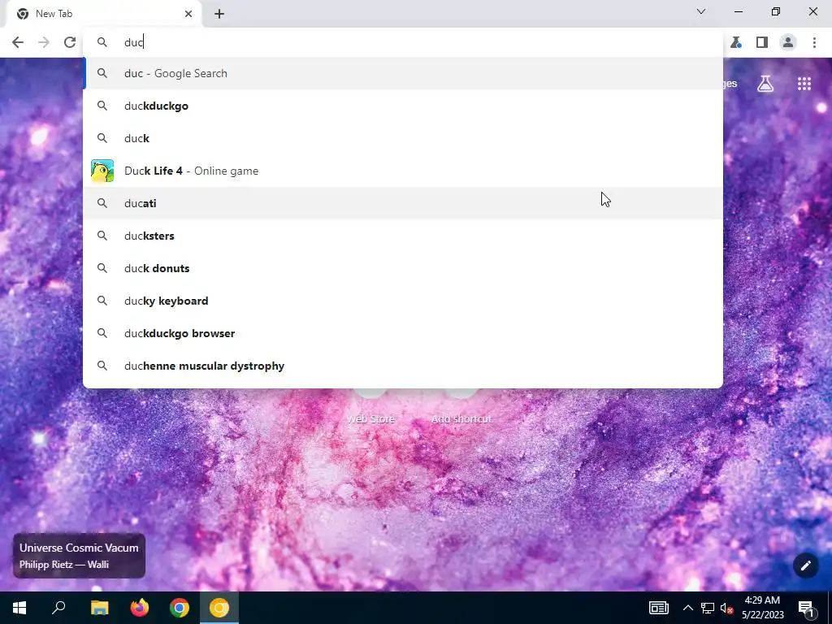The image size is (832, 624).
Task: Open the clock showing 4:29 AM
Action: point(762,608)
